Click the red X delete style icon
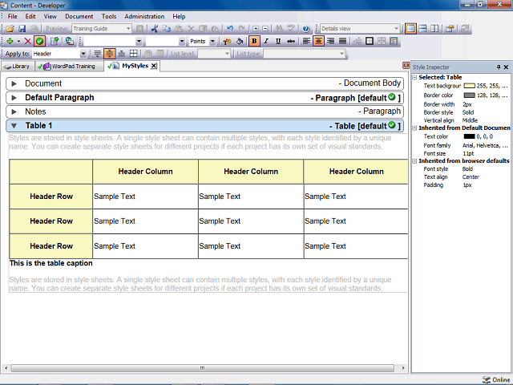 [27, 41]
